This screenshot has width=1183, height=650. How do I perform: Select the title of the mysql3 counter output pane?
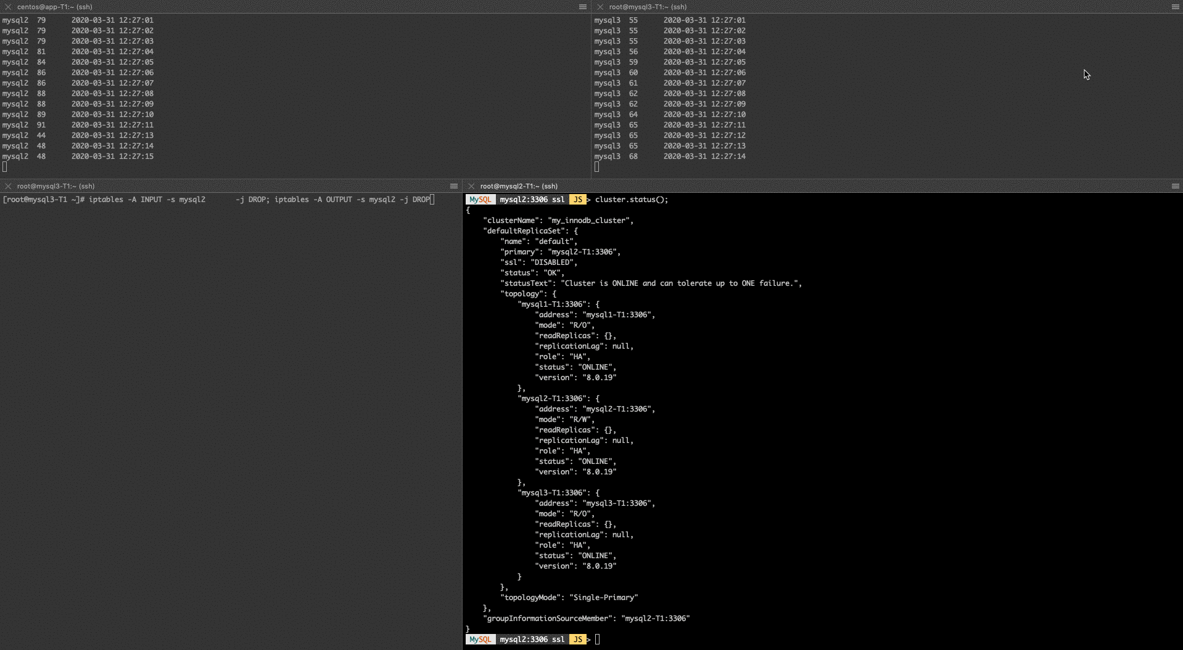[x=648, y=7]
